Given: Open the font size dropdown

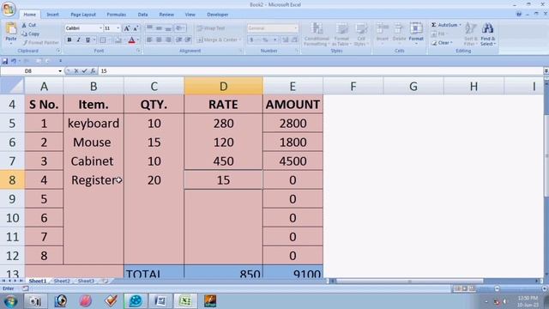Looking at the screenshot, I should coord(118,28).
